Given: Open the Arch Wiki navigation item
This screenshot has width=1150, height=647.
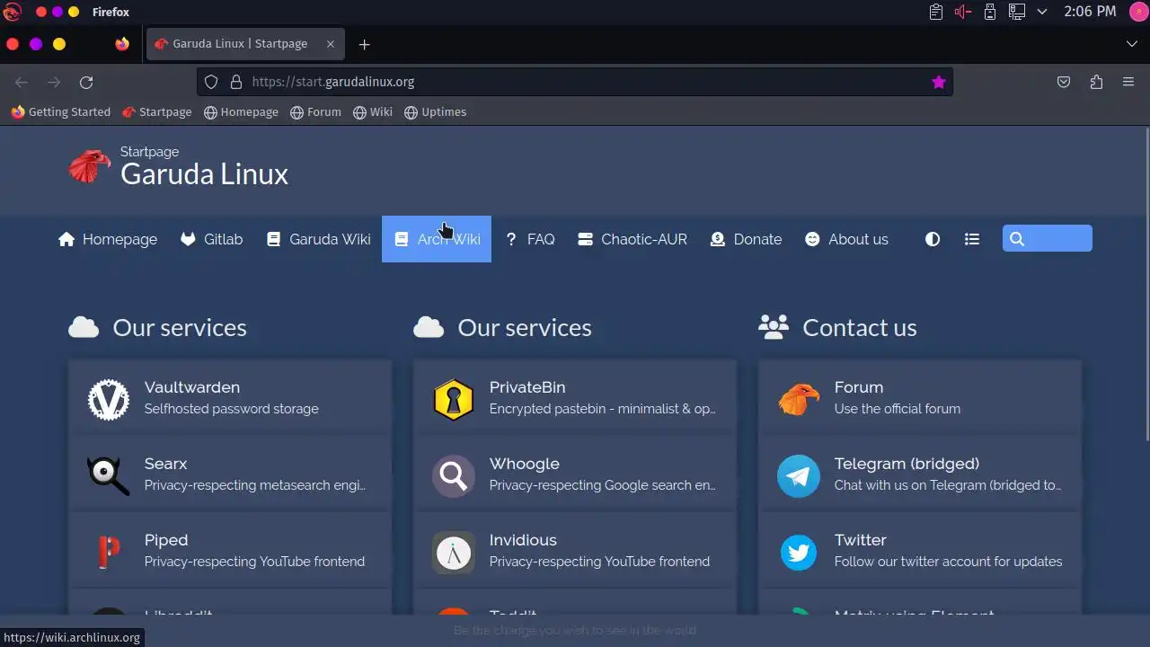Looking at the screenshot, I should tap(437, 239).
